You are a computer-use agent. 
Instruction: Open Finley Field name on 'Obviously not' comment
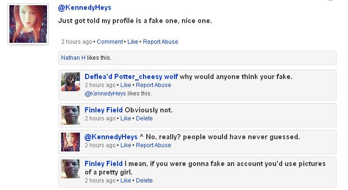click(x=103, y=110)
